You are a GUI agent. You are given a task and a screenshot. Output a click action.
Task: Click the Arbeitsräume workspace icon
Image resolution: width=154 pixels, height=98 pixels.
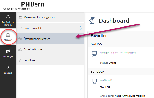pos(20,49)
